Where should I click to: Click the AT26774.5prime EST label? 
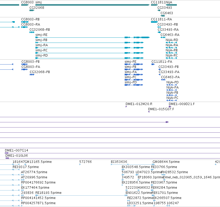pos(34,172)
